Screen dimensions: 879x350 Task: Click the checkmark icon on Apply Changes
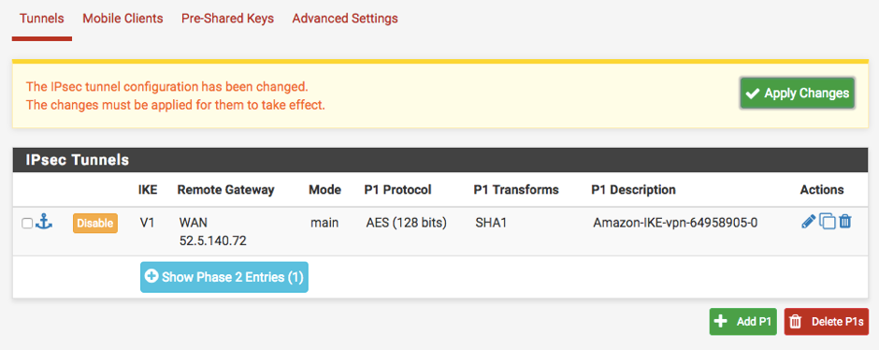point(753,94)
